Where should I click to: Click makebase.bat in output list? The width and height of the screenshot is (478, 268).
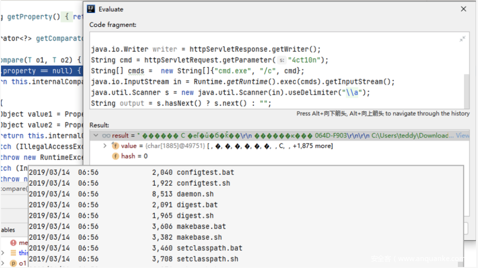[201, 226]
